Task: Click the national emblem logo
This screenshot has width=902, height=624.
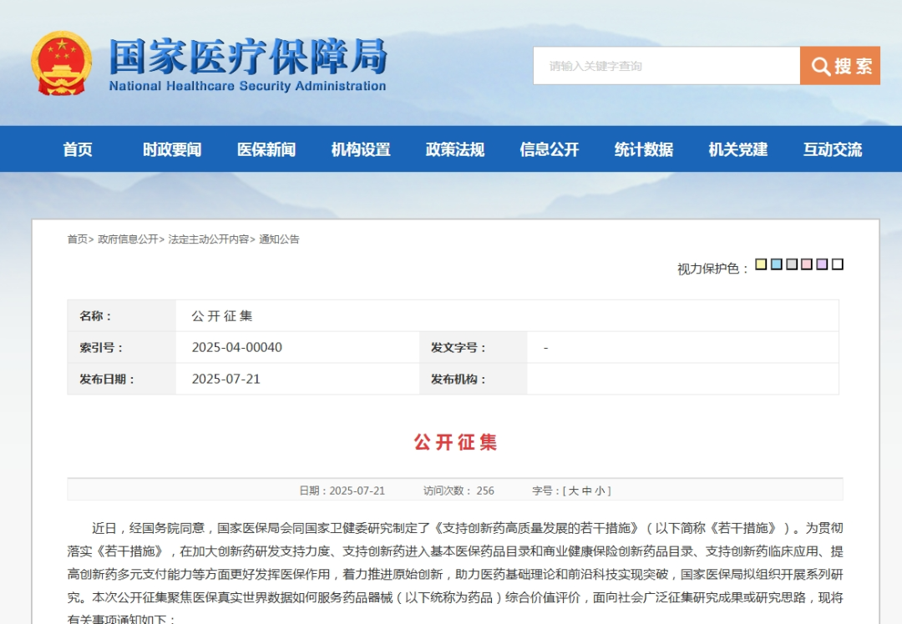Action: pyautogui.click(x=62, y=61)
